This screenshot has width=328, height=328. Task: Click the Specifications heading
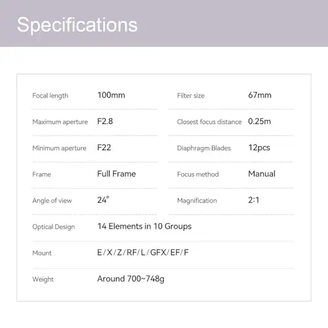(77, 25)
